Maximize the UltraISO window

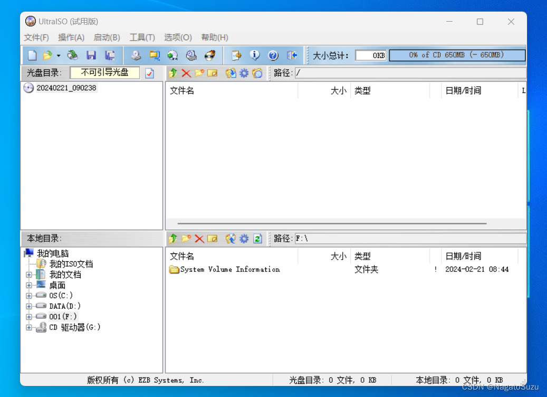480,22
